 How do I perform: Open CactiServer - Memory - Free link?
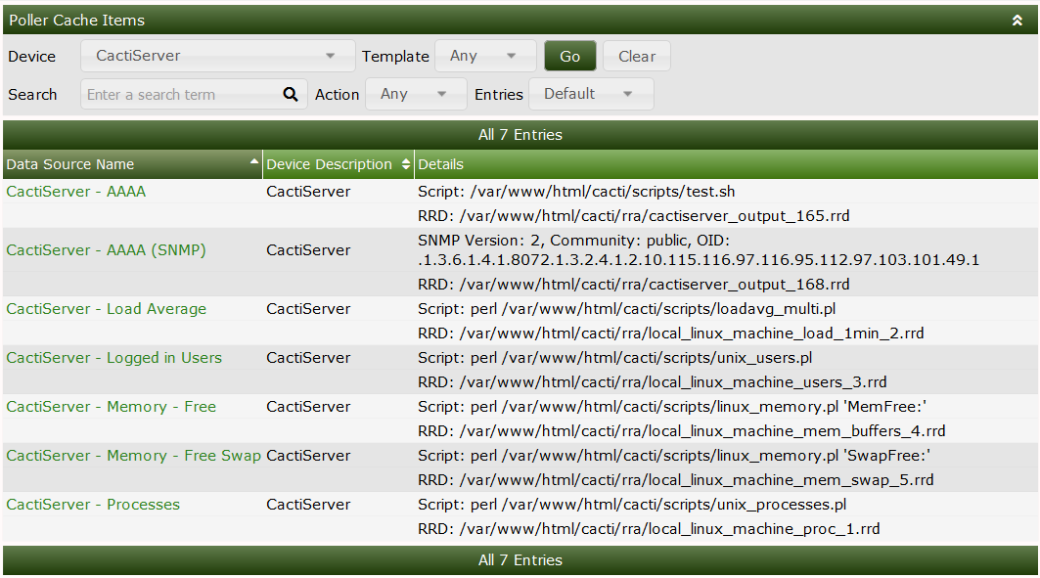[112, 407]
